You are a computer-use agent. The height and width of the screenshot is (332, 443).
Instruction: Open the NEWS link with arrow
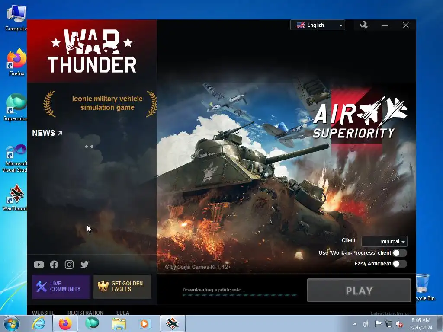click(x=47, y=133)
